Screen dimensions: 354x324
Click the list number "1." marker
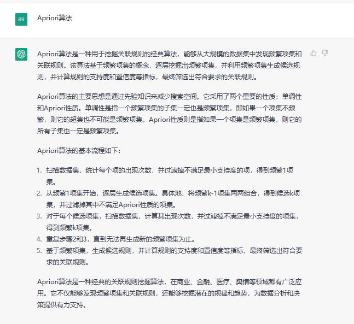tap(39, 170)
